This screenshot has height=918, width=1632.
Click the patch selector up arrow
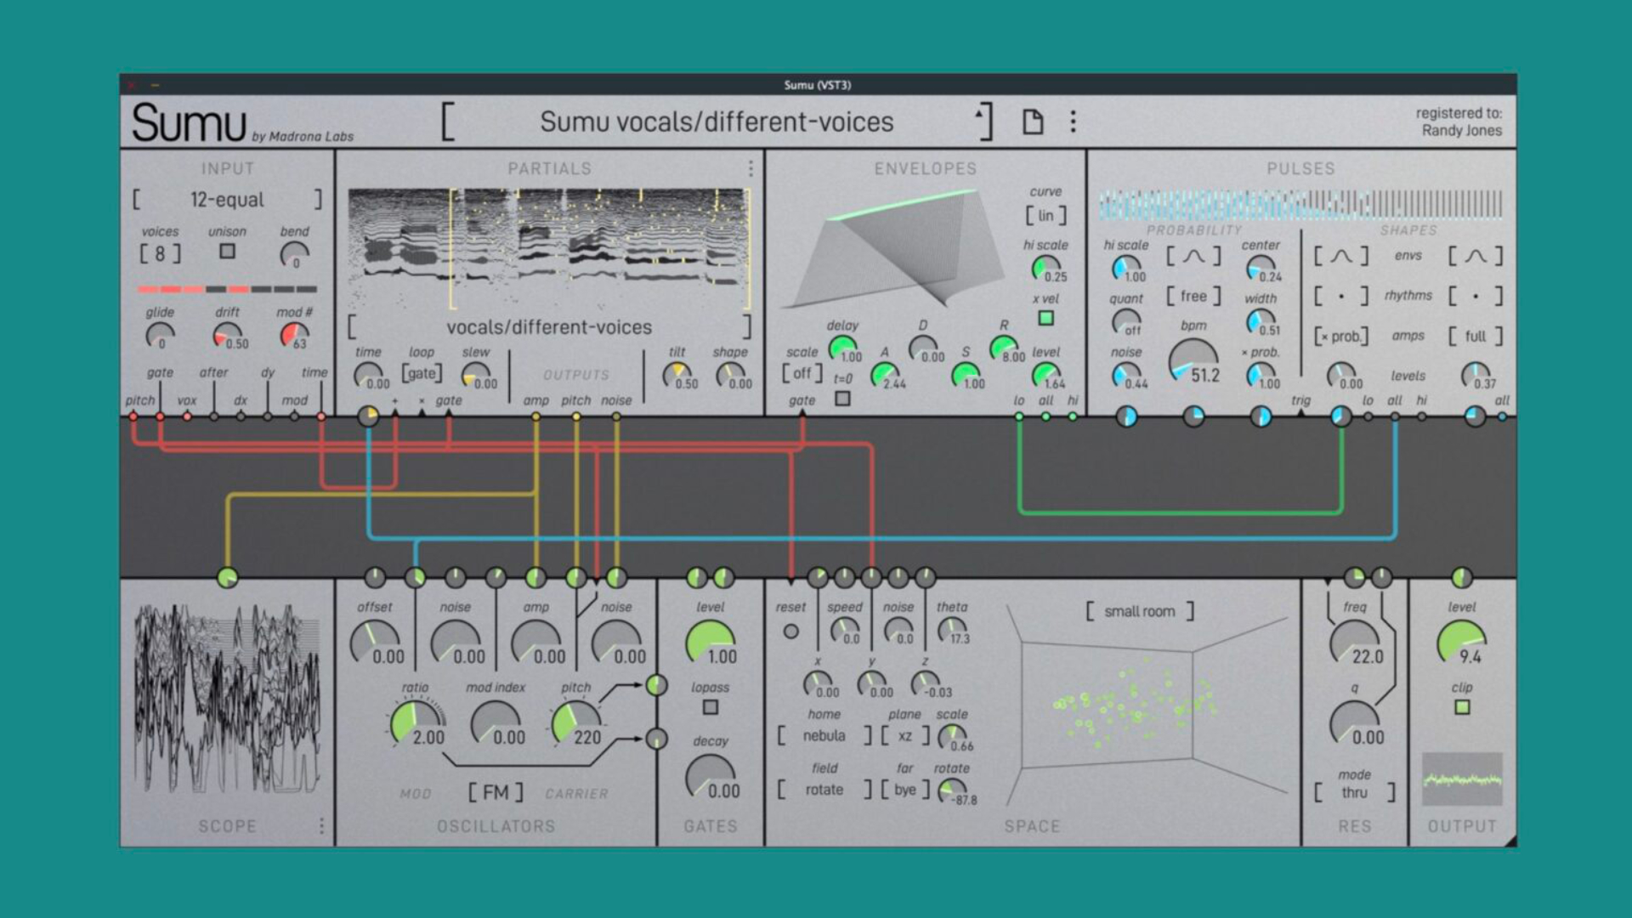tap(979, 112)
